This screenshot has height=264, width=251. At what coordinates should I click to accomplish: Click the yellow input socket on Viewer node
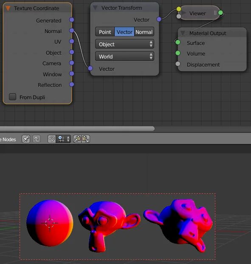(179, 9)
